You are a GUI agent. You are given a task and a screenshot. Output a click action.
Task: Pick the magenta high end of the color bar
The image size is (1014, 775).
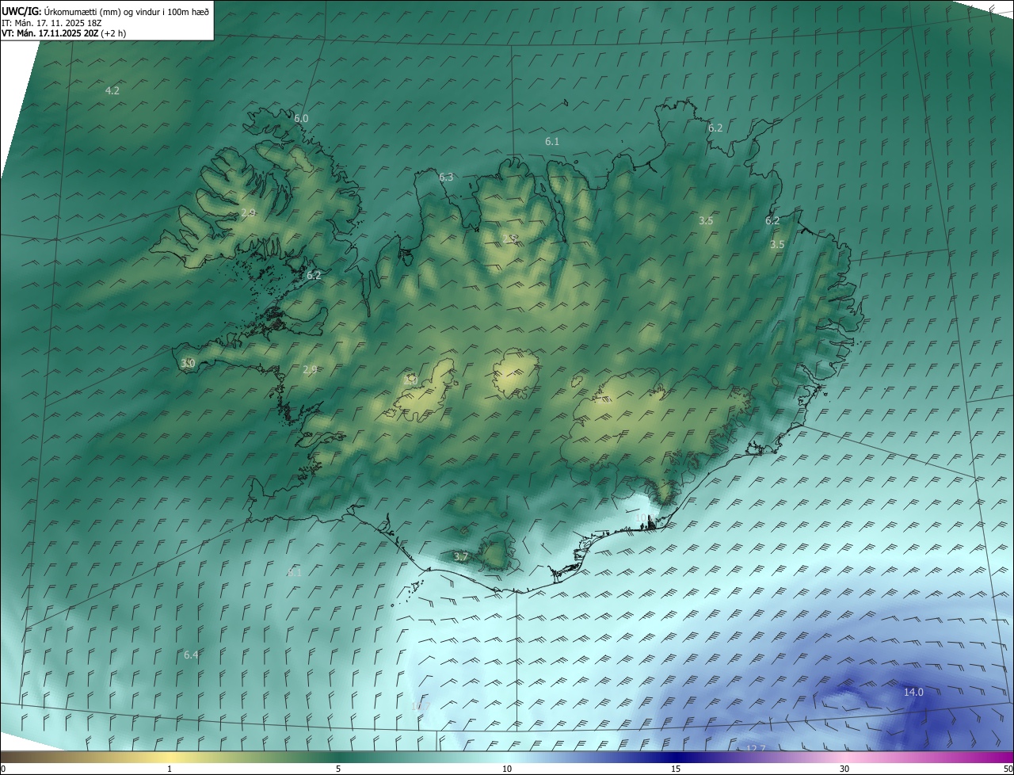pos(998,758)
